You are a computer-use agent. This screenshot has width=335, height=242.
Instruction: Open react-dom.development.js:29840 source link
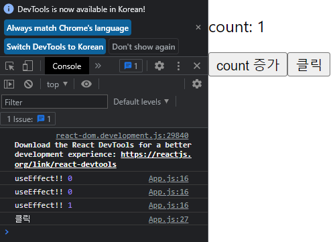(122, 135)
